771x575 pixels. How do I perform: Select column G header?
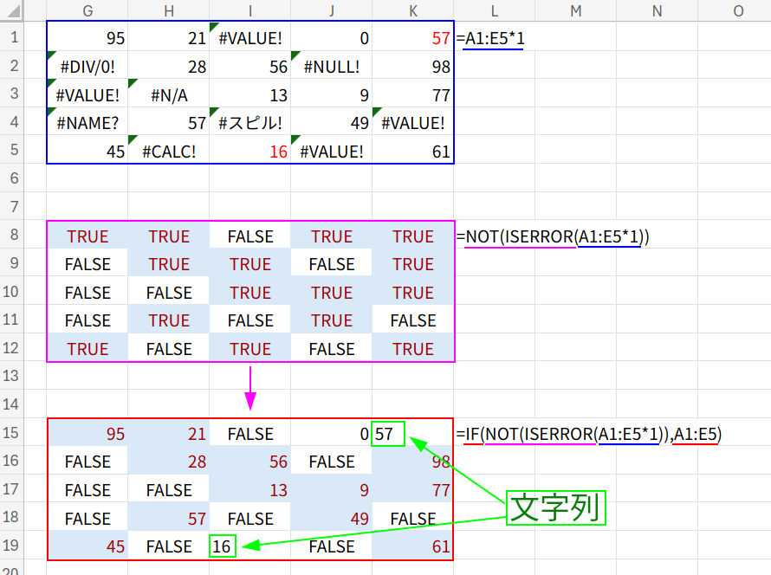tap(87, 10)
